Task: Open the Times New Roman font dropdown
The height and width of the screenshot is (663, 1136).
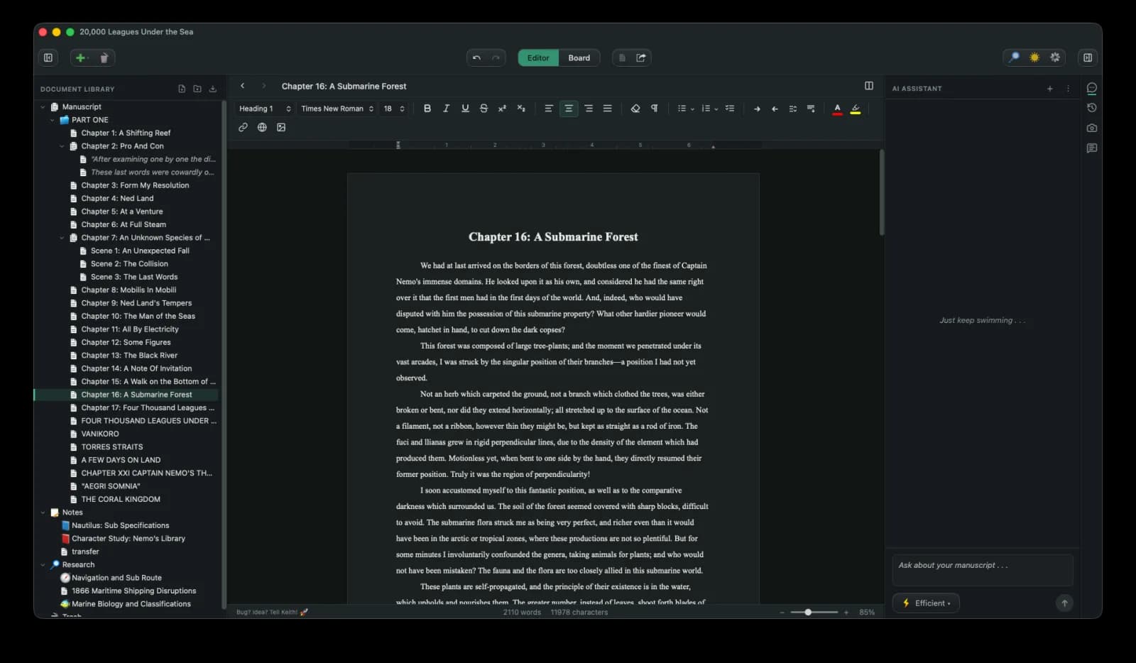Action: (337, 109)
